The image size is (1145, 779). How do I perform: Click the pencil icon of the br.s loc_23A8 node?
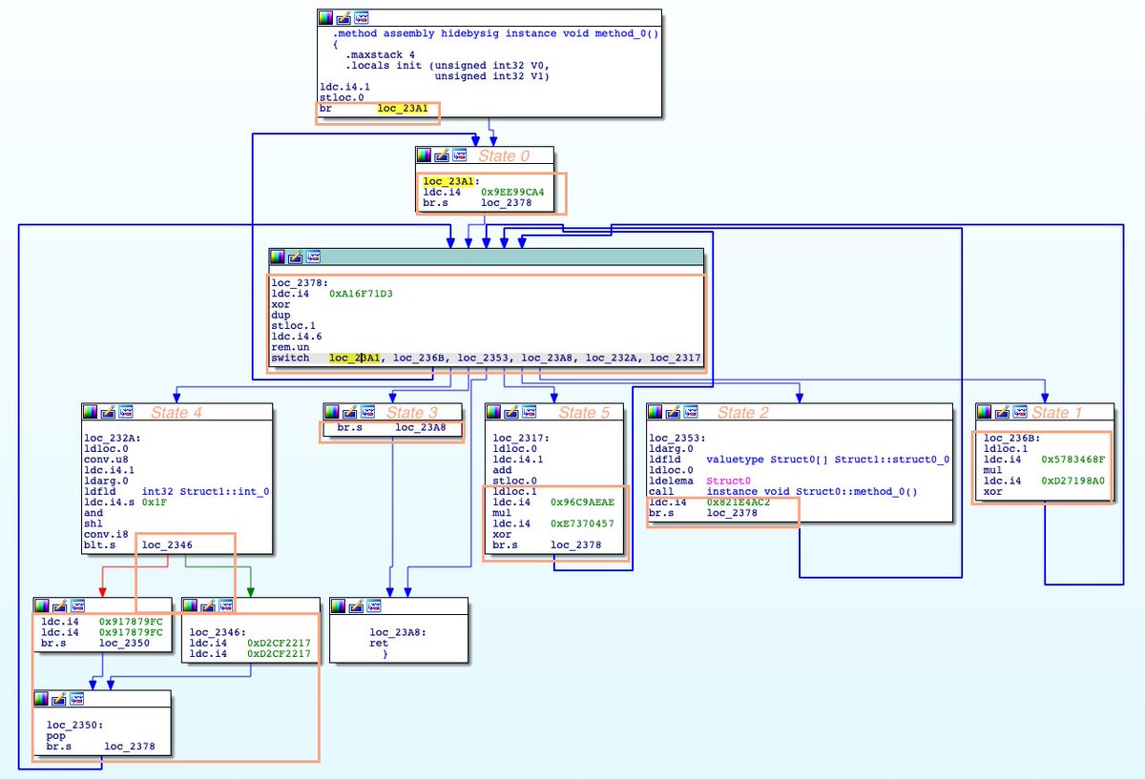[349, 412]
